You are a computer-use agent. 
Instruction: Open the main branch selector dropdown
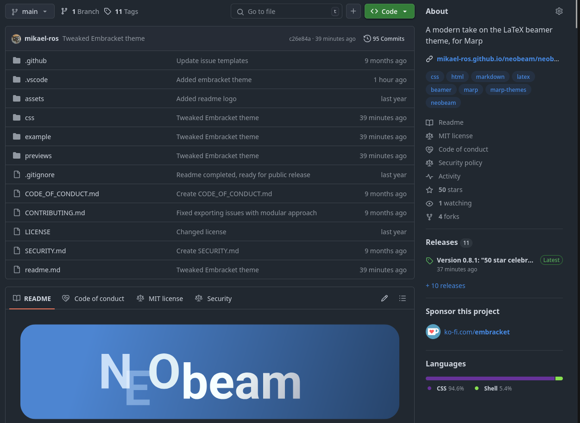pyautogui.click(x=30, y=11)
